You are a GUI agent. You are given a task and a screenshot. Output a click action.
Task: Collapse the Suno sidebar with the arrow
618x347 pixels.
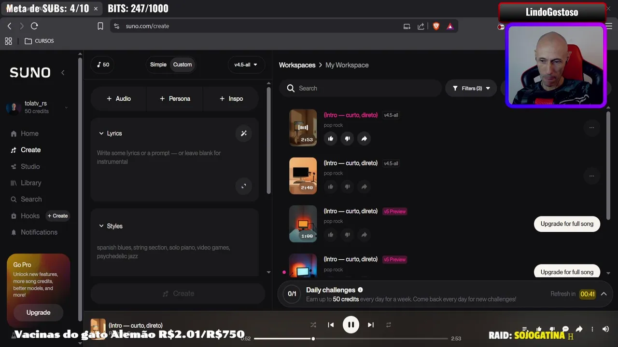click(63, 72)
